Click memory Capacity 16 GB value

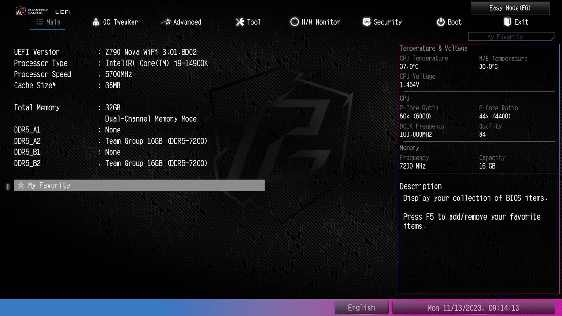click(487, 166)
